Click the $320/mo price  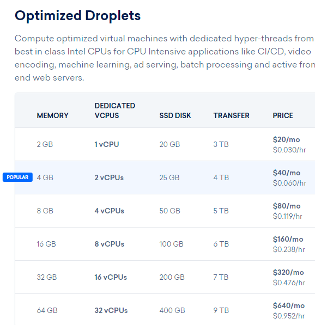click(x=288, y=272)
